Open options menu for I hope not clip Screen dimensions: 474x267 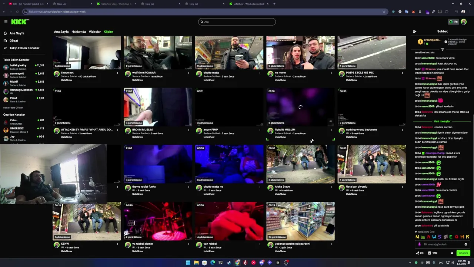(117, 73)
